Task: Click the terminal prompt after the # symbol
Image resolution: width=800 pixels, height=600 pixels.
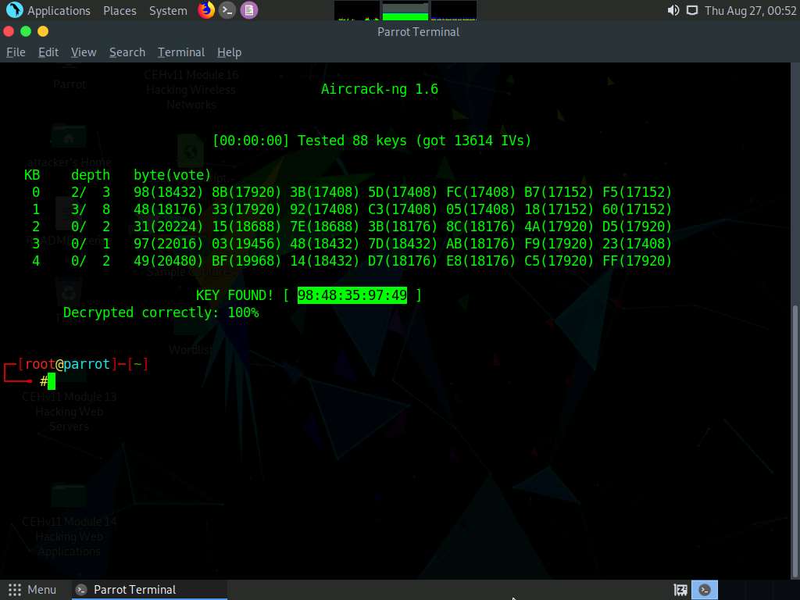Action: coord(52,381)
